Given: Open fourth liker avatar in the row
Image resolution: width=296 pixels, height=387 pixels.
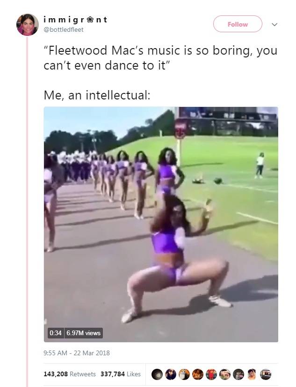Looking at the screenshot, I should point(198,374).
